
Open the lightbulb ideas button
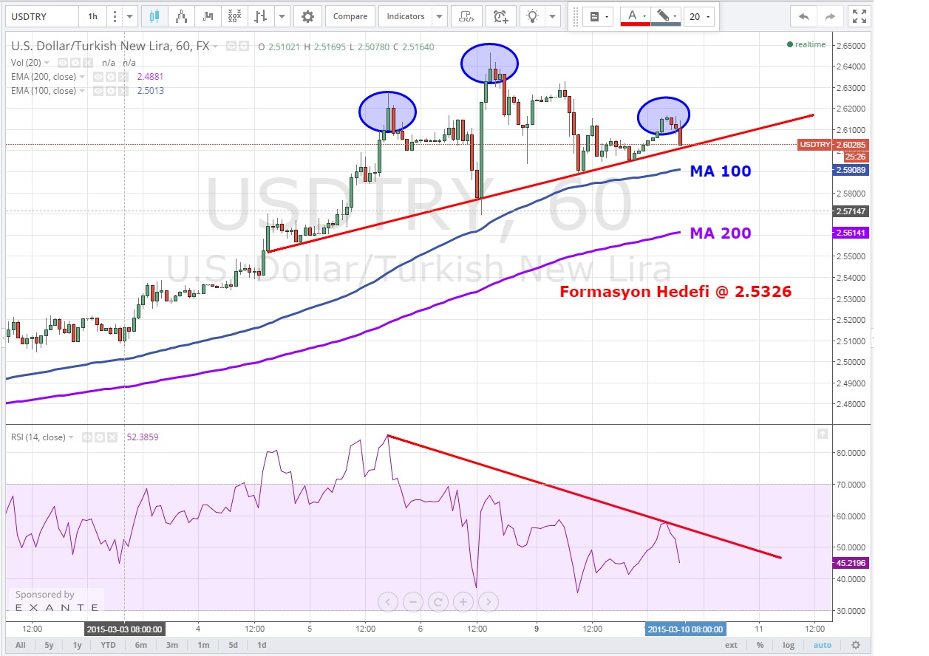(x=534, y=16)
